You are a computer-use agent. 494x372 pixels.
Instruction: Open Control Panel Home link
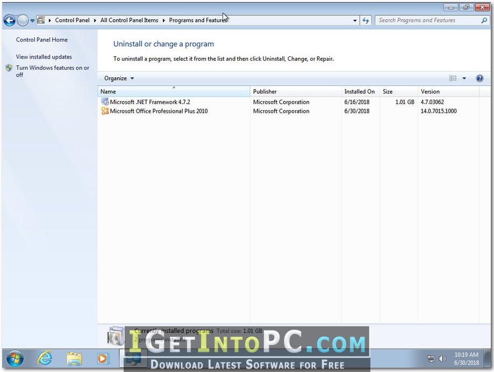click(42, 40)
